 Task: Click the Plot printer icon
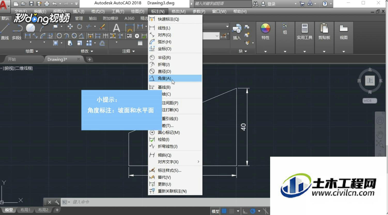pyautogui.click(x=47, y=4)
